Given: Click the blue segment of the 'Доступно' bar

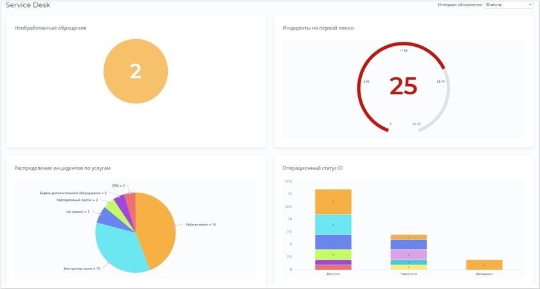Looking at the screenshot, I should click(333, 241).
